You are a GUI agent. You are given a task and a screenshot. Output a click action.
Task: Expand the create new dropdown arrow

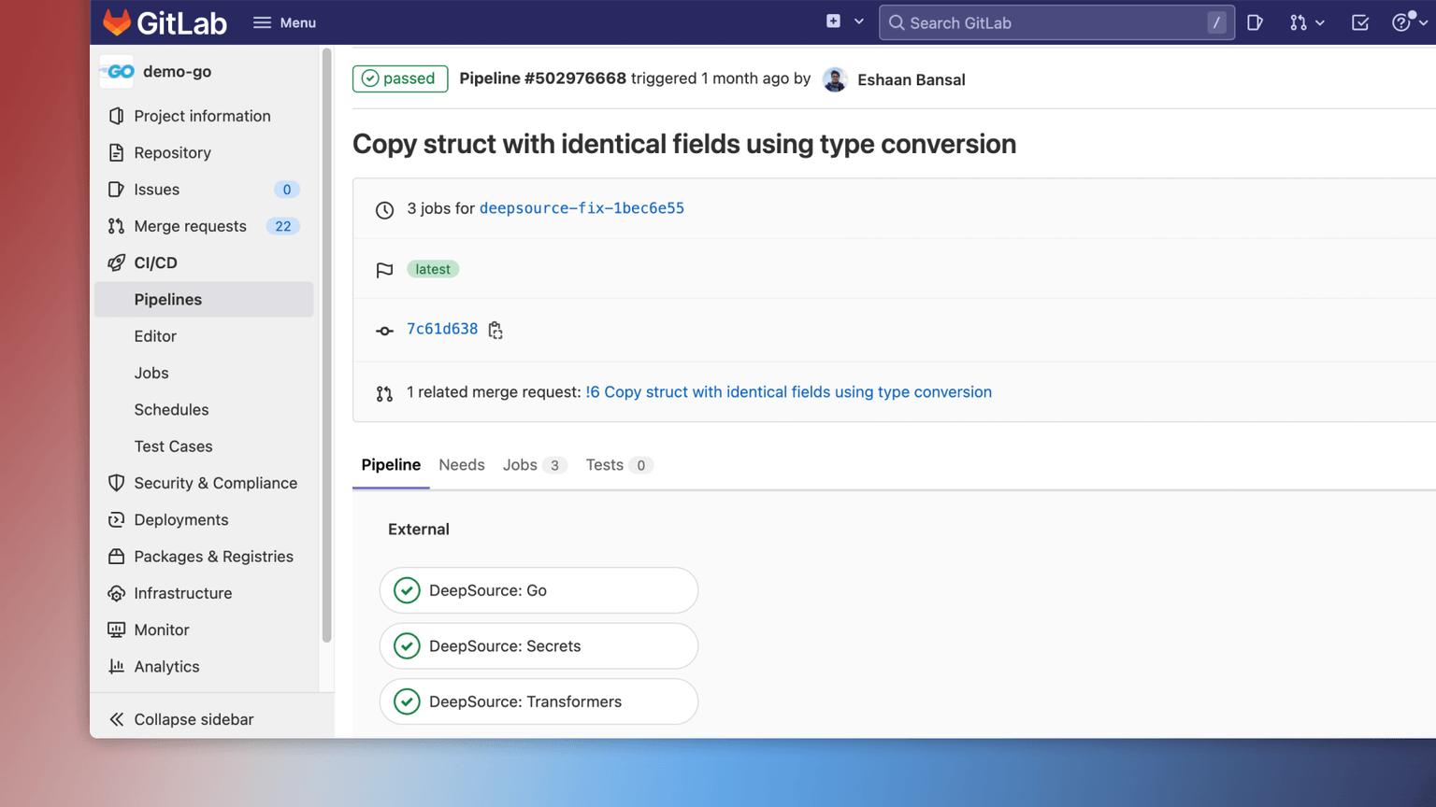859,21
